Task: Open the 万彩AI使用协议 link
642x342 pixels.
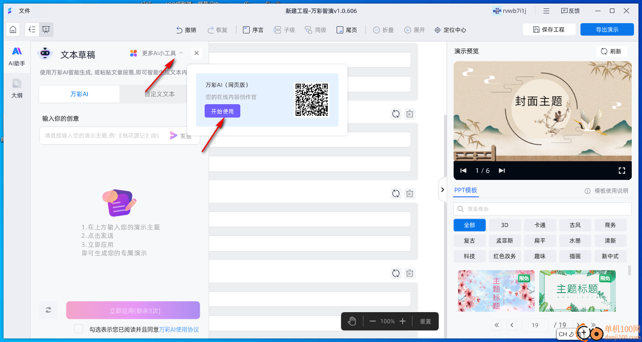Action: 179,330
